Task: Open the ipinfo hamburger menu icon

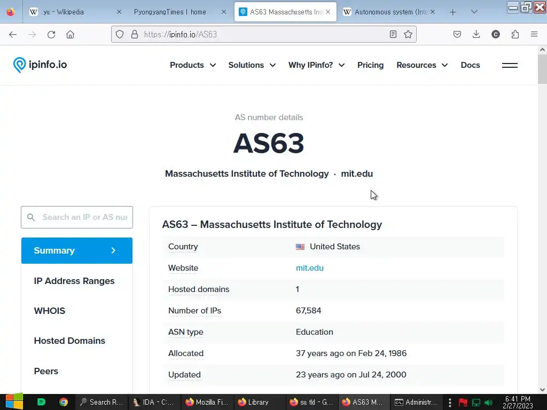Action: [x=510, y=65]
